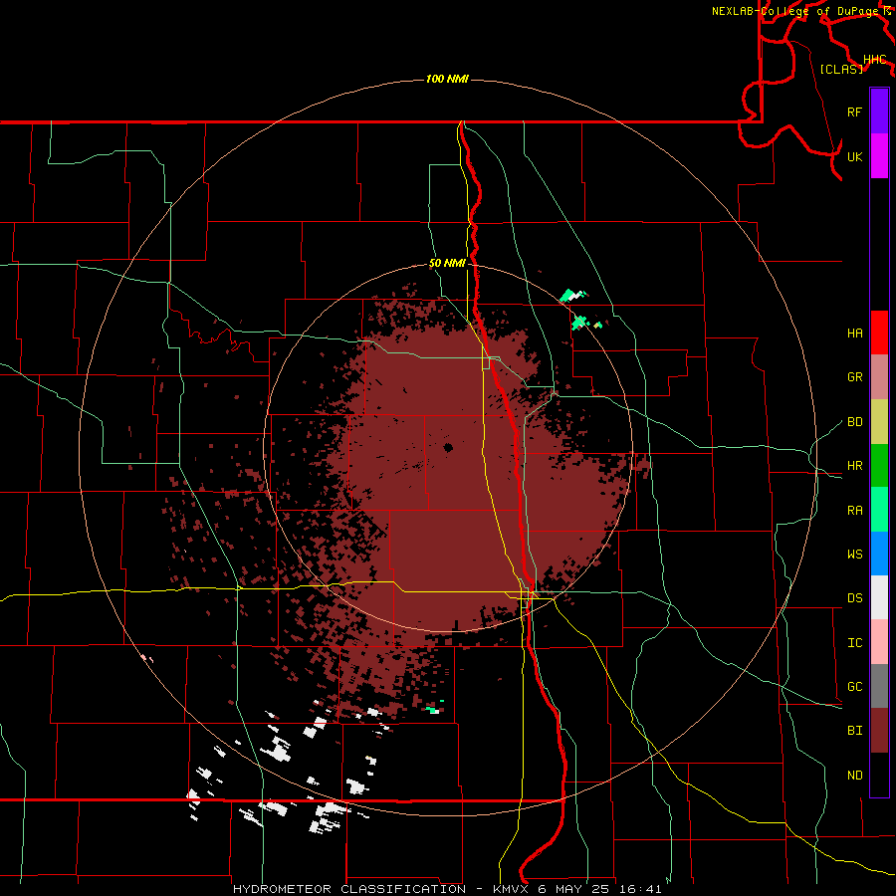Click the IC legend label
This screenshot has height=896, width=896.
[854, 643]
